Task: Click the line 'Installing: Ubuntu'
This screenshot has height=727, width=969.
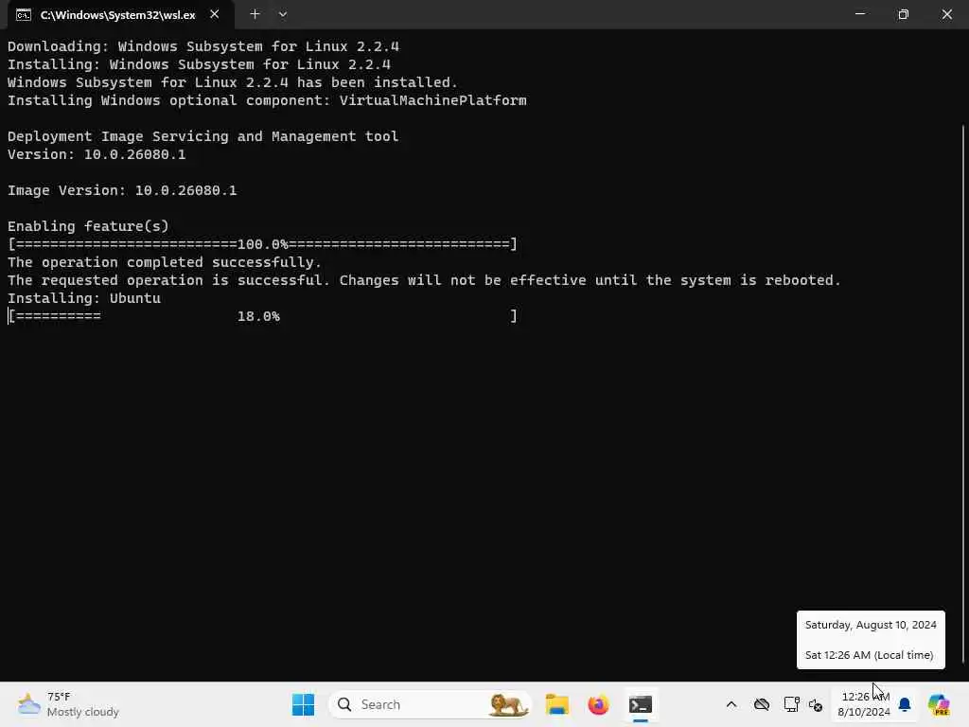Action: (x=84, y=298)
